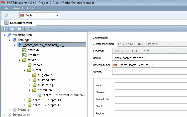
Task: Click the Schrauben folder icon
Action: click(34, 90)
